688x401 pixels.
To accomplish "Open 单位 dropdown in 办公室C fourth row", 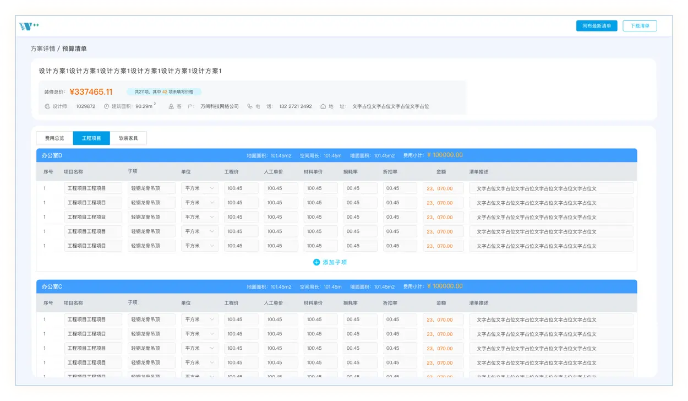I will (200, 362).
